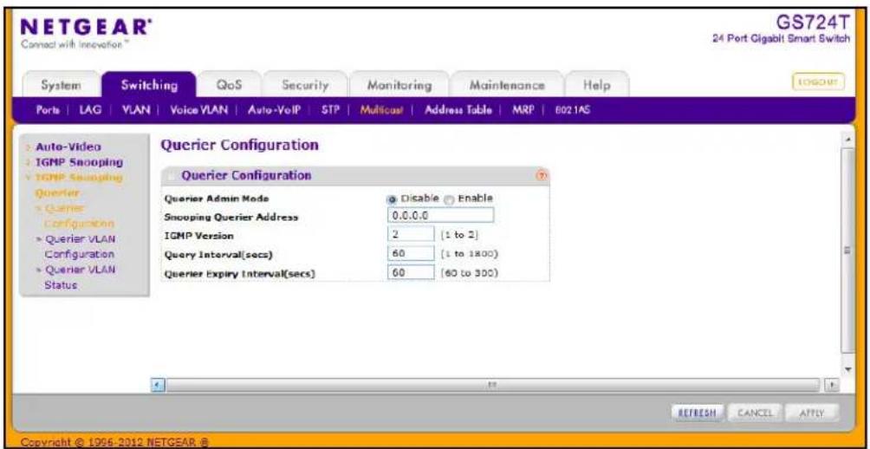Open the Help tab
Viewport: 870px width, 449px height.
point(597,86)
